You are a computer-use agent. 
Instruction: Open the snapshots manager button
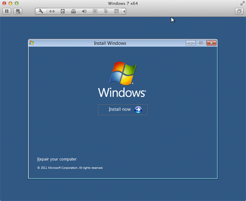click(18, 11)
